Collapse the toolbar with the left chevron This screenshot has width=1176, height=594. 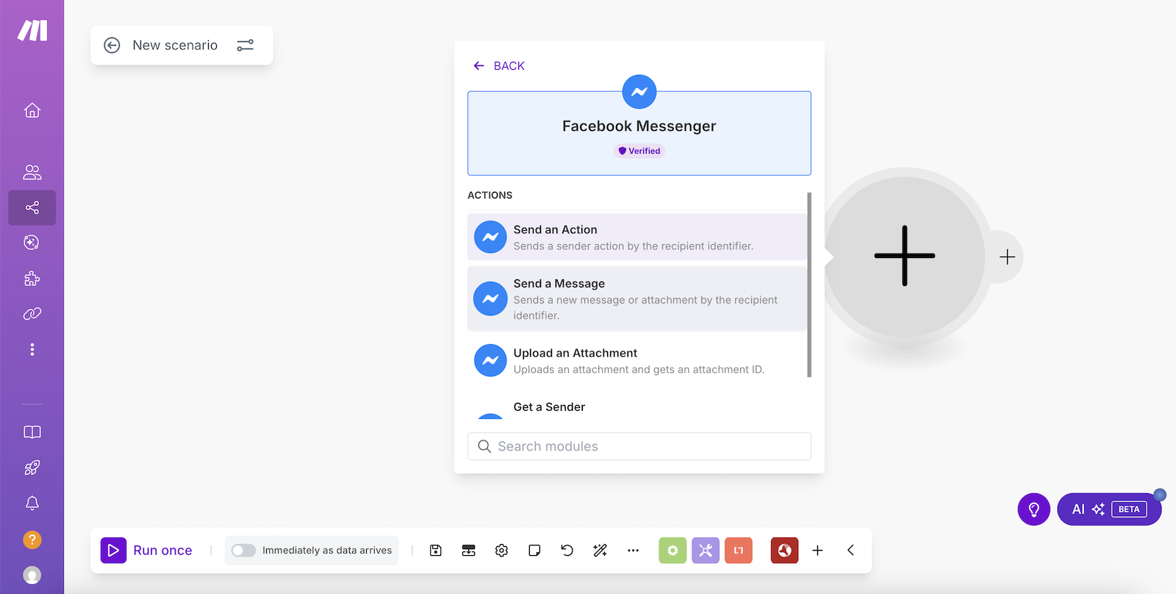click(850, 551)
